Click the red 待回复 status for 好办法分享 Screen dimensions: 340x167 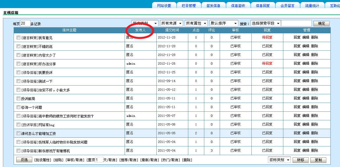(x=267, y=63)
